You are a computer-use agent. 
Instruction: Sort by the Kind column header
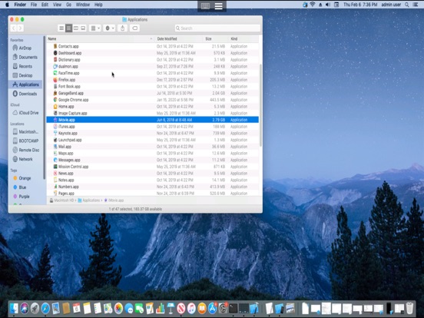pyautogui.click(x=243, y=39)
